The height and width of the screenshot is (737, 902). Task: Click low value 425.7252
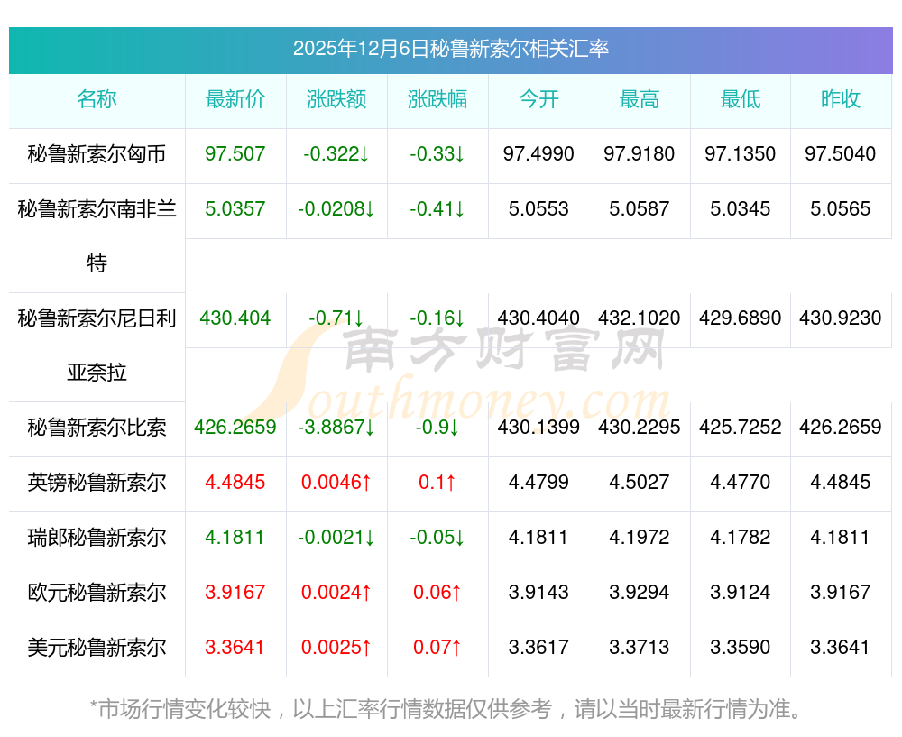pyautogui.click(x=741, y=428)
